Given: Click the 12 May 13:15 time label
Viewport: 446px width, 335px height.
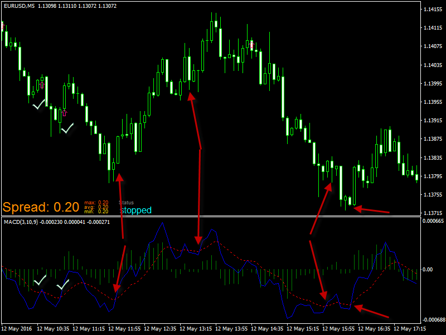Looking at the screenshot, I should [196, 329].
